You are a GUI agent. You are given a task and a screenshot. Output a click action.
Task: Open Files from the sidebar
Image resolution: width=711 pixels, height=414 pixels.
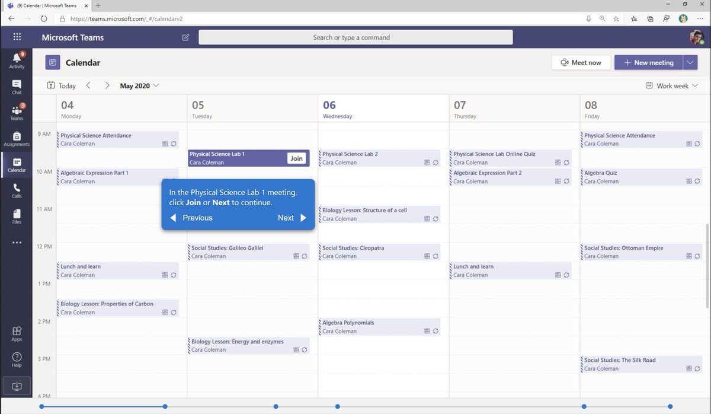click(x=17, y=216)
